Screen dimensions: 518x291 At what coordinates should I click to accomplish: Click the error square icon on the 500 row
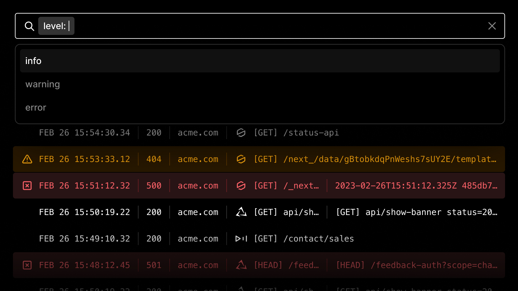pyautogui.click(x=27, y=186)
